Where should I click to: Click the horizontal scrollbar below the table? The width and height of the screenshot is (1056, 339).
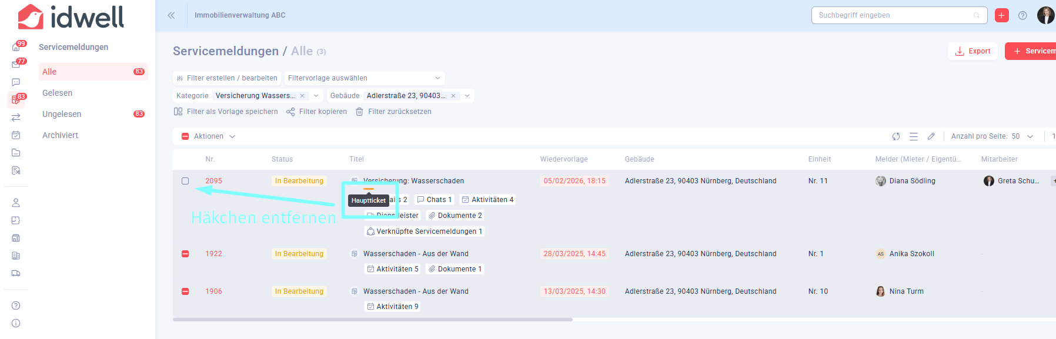point(373,320)
